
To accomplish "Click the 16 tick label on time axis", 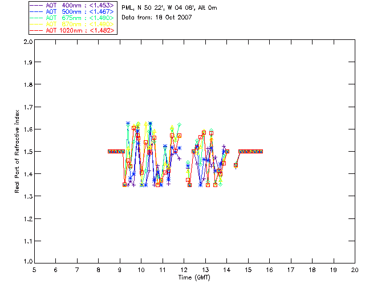I will [x=269, y=270].
